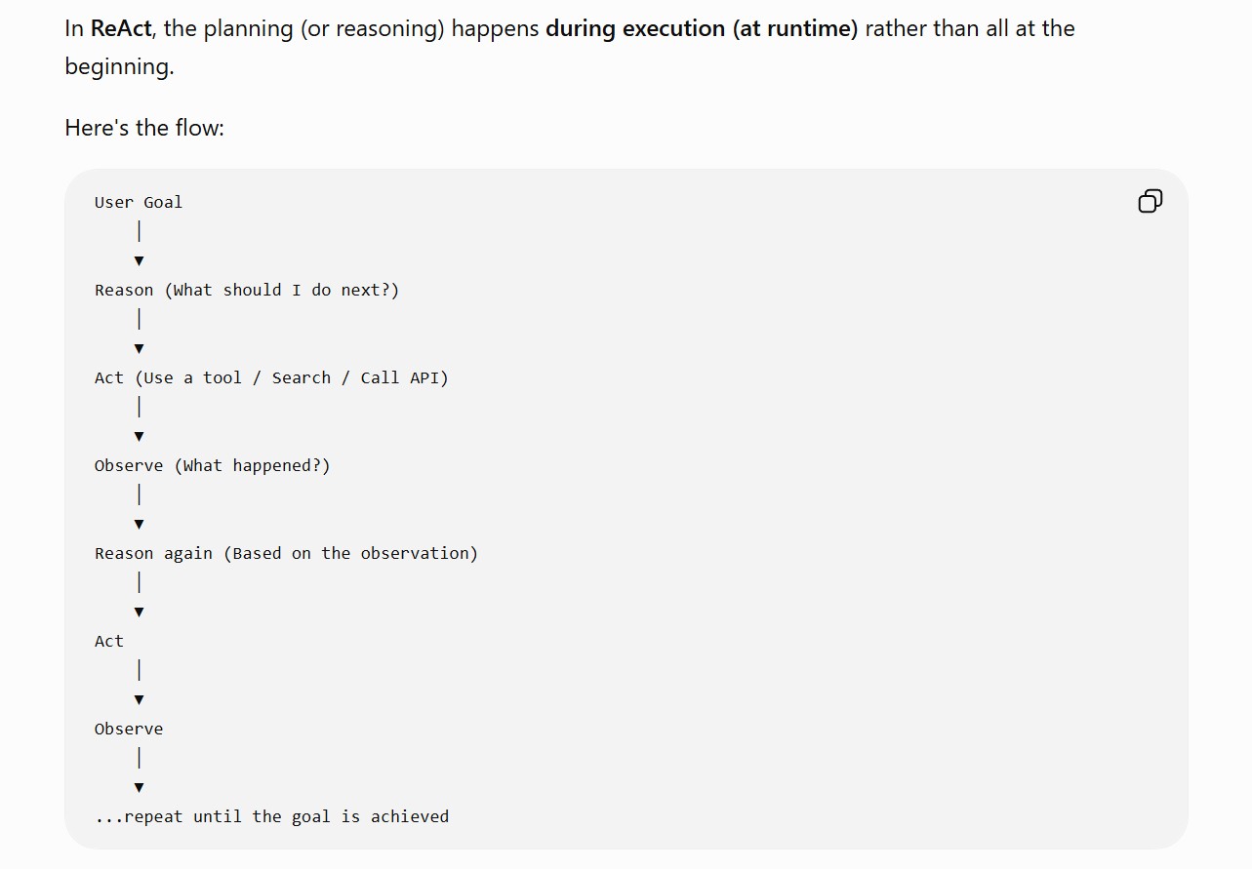Click the standalone Observe line
Viewport: 1252px width, 869px height.
[x=129, y=729]
